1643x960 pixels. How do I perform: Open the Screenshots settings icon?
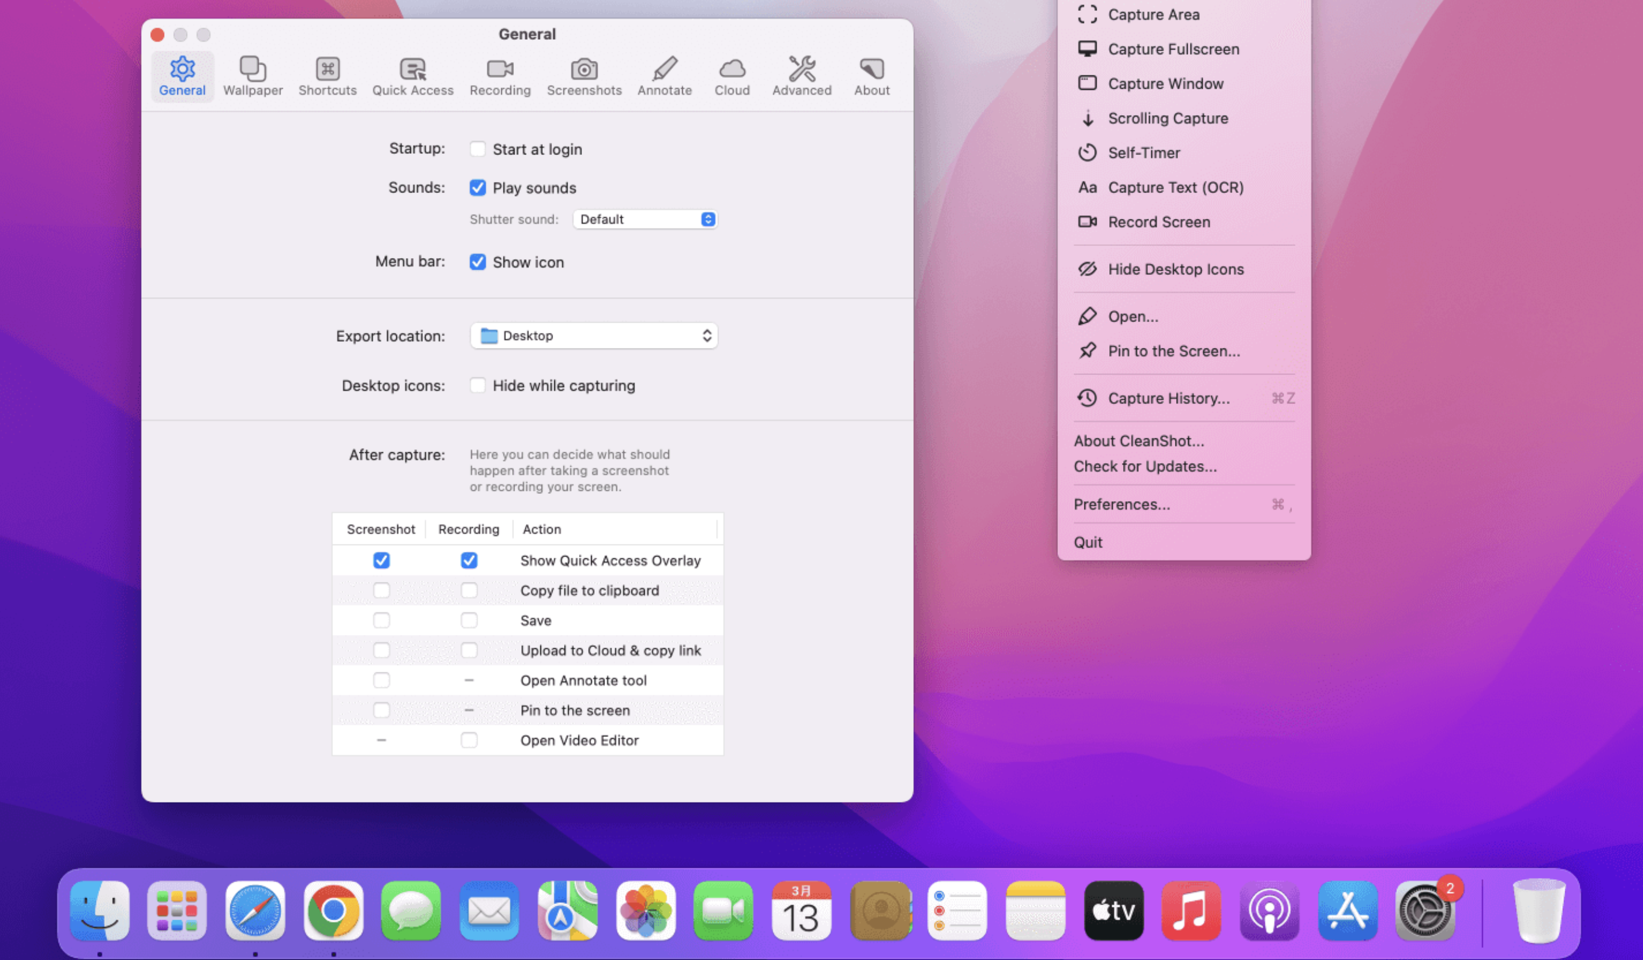coord(583,75)
